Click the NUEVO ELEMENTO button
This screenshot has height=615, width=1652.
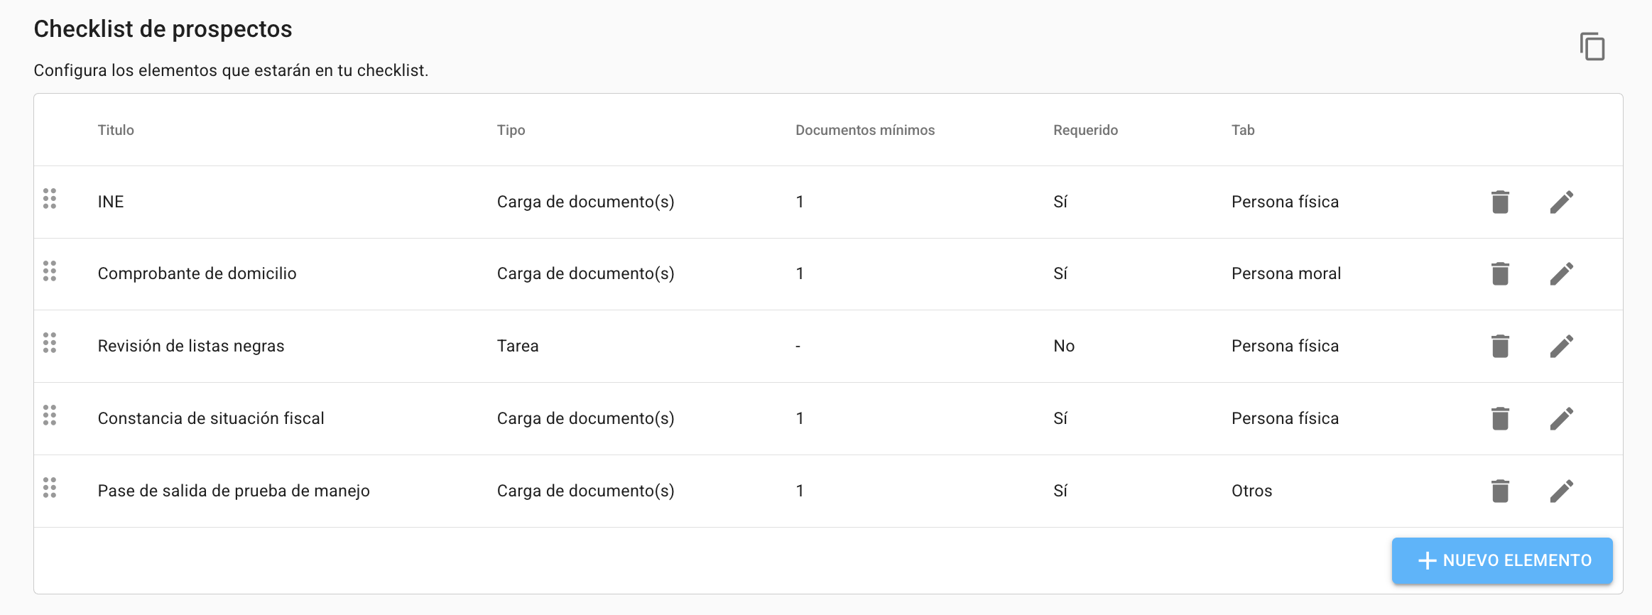(1501, 560)
